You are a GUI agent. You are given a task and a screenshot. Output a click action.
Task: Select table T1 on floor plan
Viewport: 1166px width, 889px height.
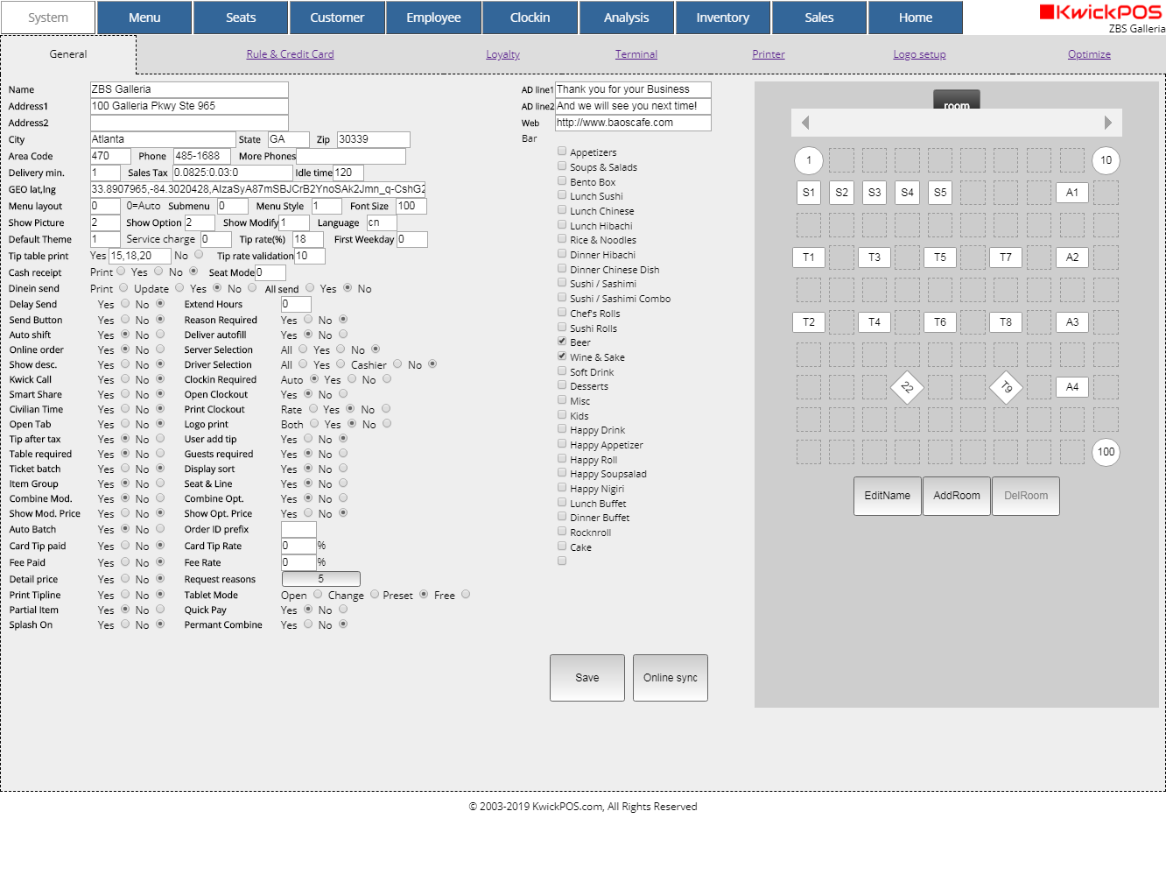pyautogui.click(x=809, y=258)
